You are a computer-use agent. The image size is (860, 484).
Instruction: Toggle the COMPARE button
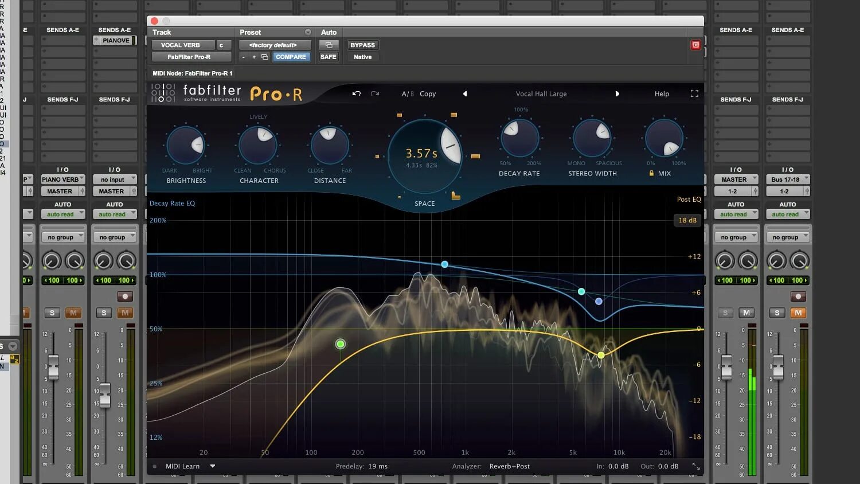click(291, 57)
